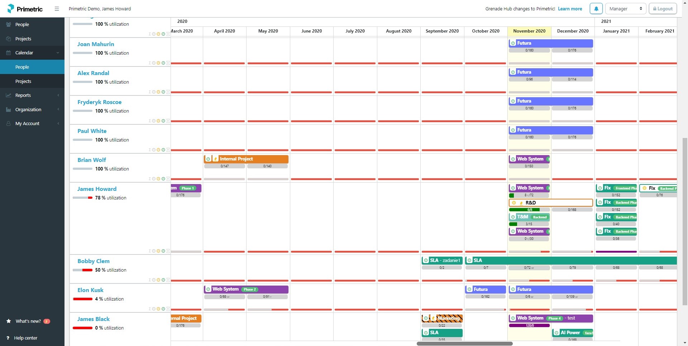Toggle the orange clock filter in Alex Randal's row

(158, 92)
